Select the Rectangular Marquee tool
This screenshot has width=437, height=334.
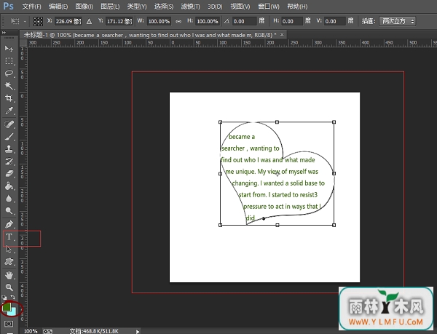tap(9, 61)
